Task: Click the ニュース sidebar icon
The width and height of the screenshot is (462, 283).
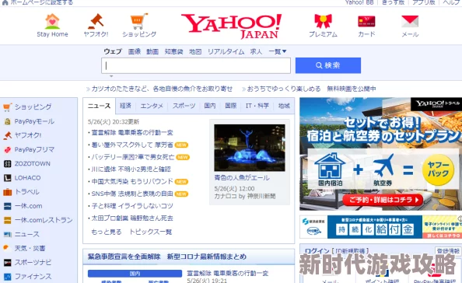Action: [x=7, y=235]
